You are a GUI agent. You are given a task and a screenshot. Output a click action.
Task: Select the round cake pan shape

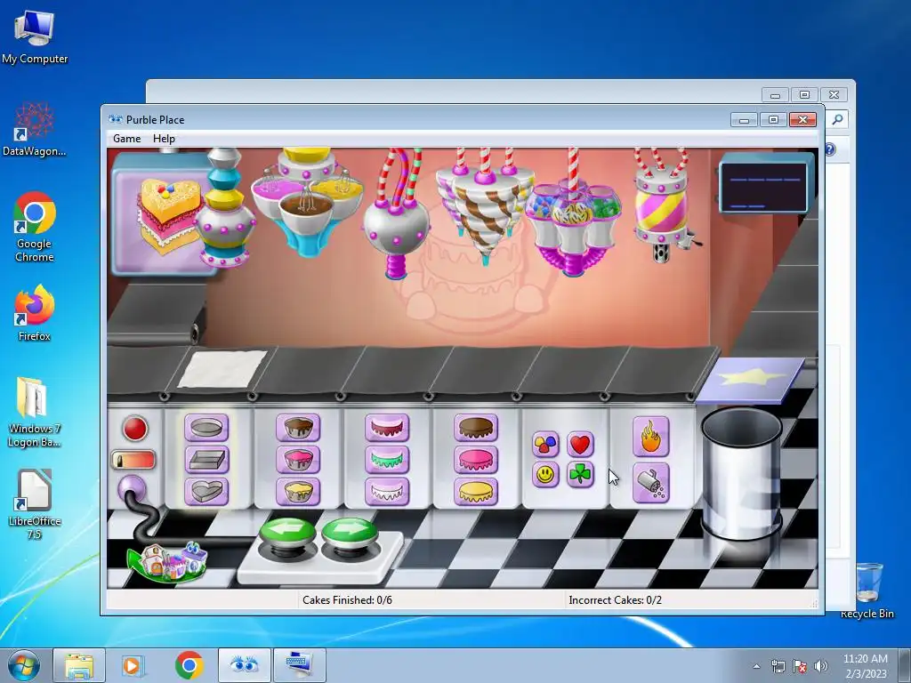click(206, 428)
